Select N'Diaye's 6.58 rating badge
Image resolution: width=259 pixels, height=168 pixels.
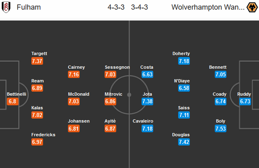pyautogui.click(x=184, y=88)
